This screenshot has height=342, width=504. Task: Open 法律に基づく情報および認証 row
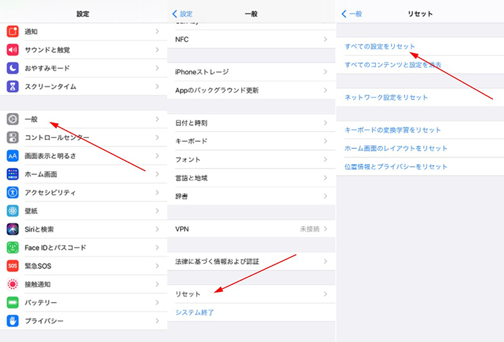[x=252, y=261]
